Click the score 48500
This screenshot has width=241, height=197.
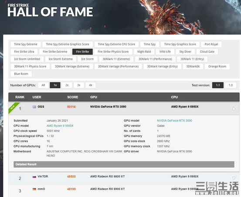pyautogui.click(x=71, y=176)
